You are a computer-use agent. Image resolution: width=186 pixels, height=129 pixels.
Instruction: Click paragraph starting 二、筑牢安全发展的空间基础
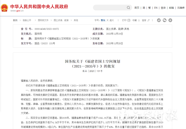pos(92,123)
